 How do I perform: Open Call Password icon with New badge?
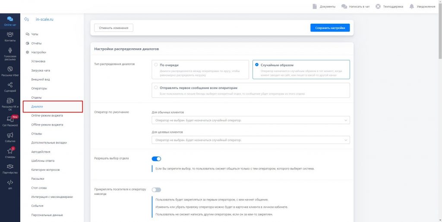click(10, 119)
